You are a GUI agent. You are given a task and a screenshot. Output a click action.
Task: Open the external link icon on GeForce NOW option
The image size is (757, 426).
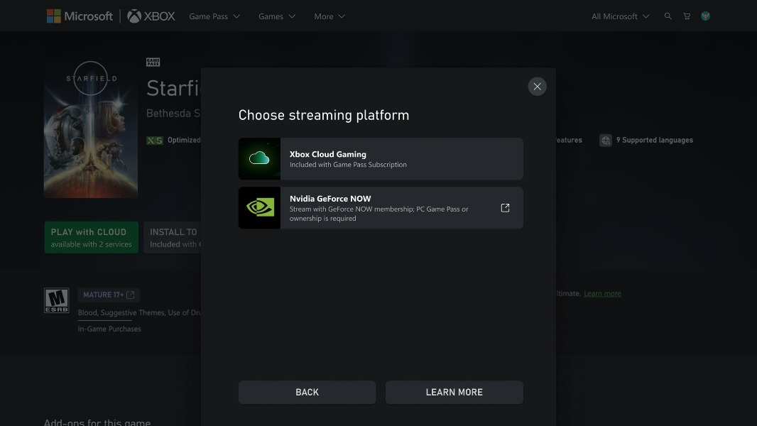[505, 207]
